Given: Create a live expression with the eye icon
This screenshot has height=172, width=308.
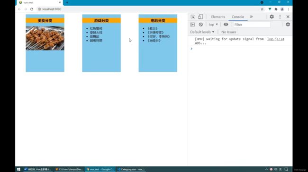Looking at the screenshot, I should [x=226, y=25].
